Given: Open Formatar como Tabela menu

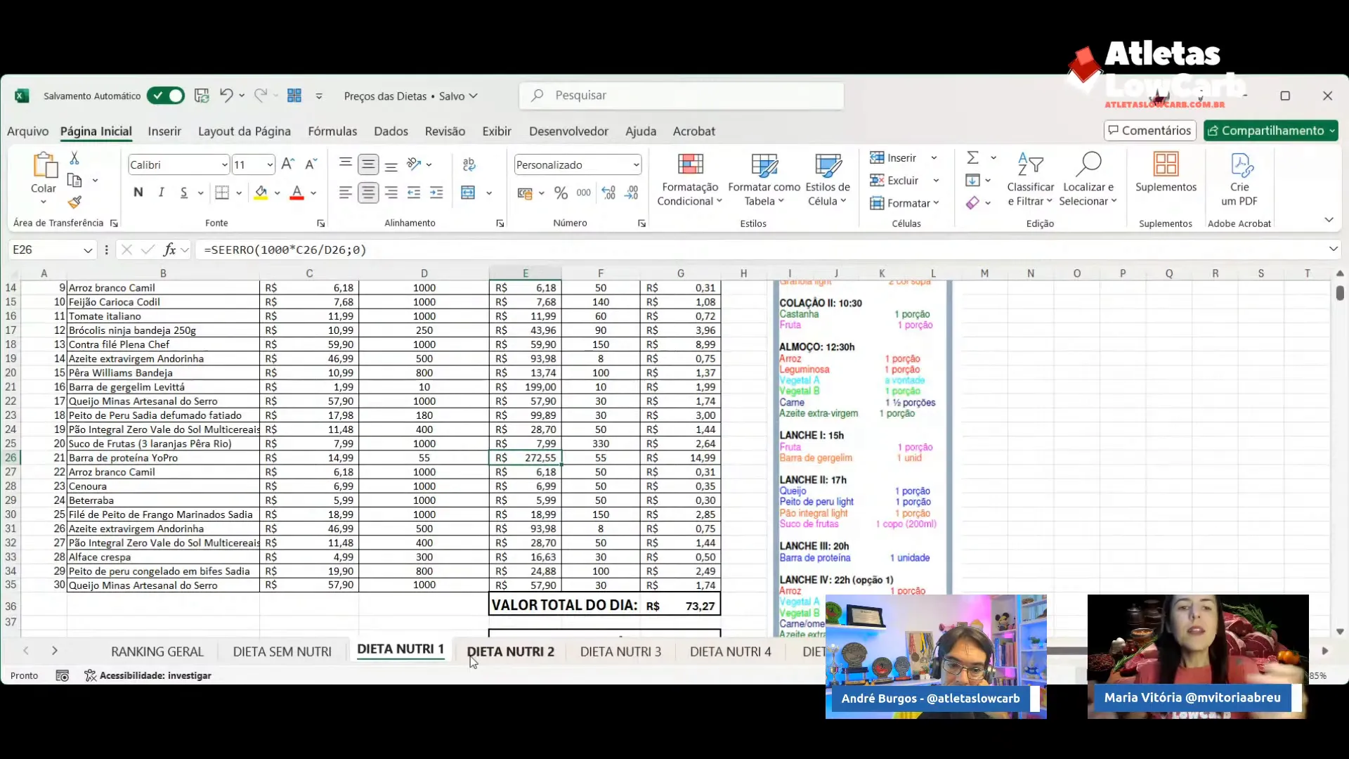Looking at the screenshot, I should [764, 180].
